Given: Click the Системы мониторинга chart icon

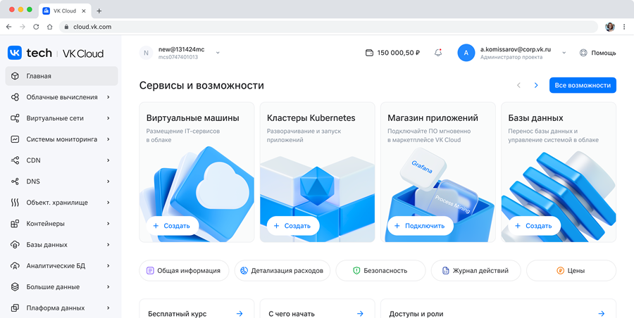Looking at the screenshot, I should 15,139.
